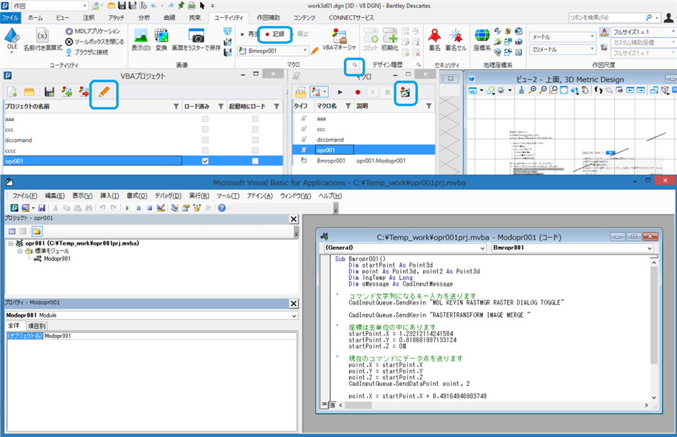Screen dimensions: 677x437
Task: Open the (General) object dropdown in code window
Action: pos(405,248)
